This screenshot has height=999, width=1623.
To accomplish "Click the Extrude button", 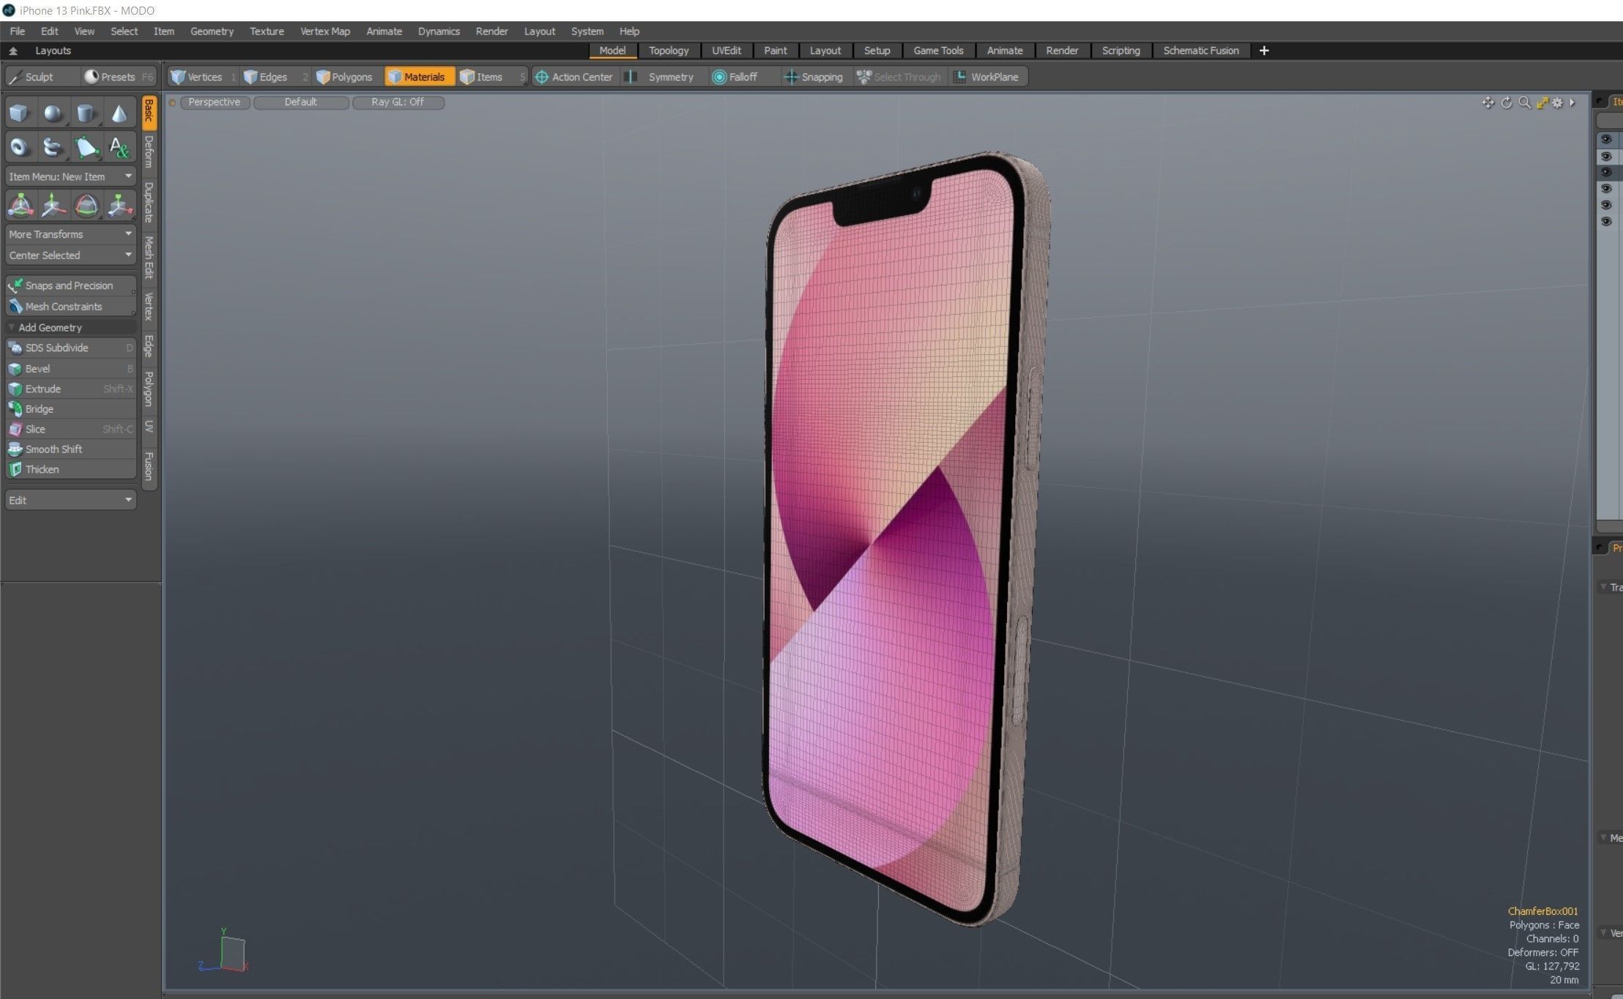I will (x=71, y=389).
